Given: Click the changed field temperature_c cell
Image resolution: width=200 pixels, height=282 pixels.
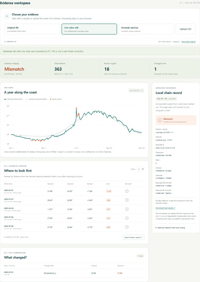Looking at the screenshot, I should 50,273.
